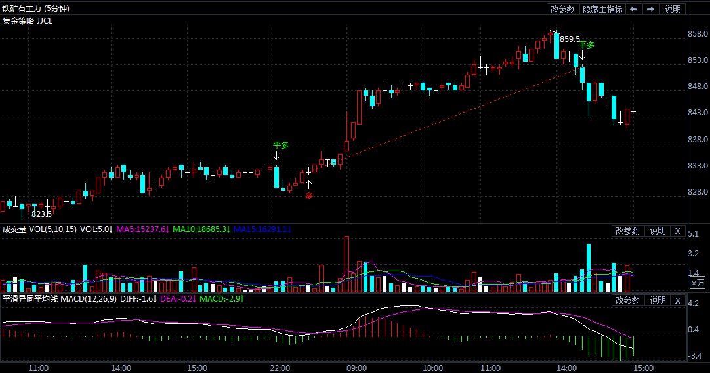This screenshot has height=373, width=710.
Task: Click the tallest red volume bar
Action: click(x=347, y=264)
